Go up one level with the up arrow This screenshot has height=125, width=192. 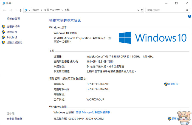click(21, 10)
